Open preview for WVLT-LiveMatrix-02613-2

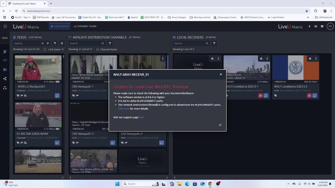(x=315, y=96)
